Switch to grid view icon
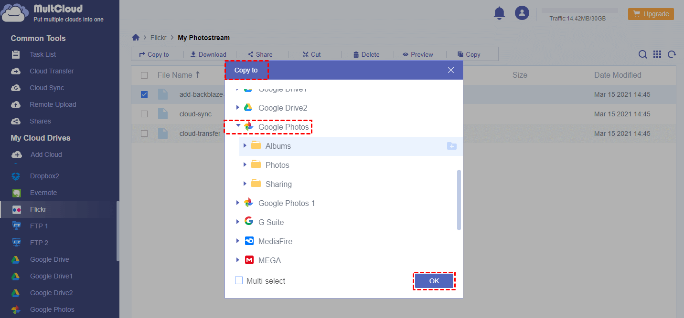 [657, 54]
